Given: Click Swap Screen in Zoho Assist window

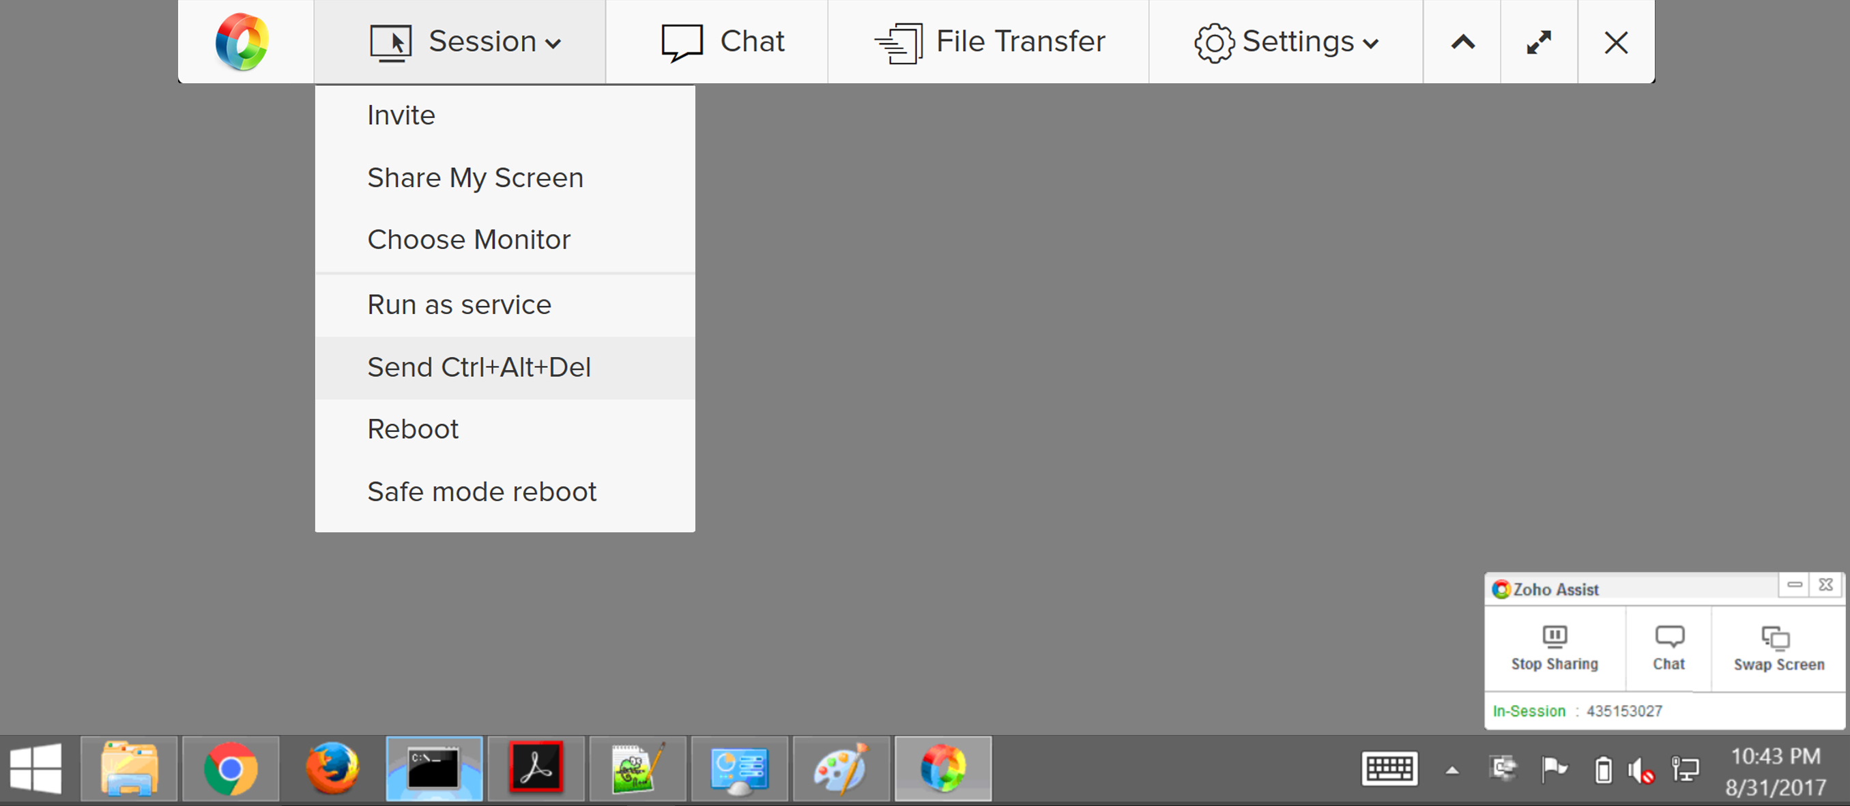Looking at the screenshot, I should coord(1779,648).
